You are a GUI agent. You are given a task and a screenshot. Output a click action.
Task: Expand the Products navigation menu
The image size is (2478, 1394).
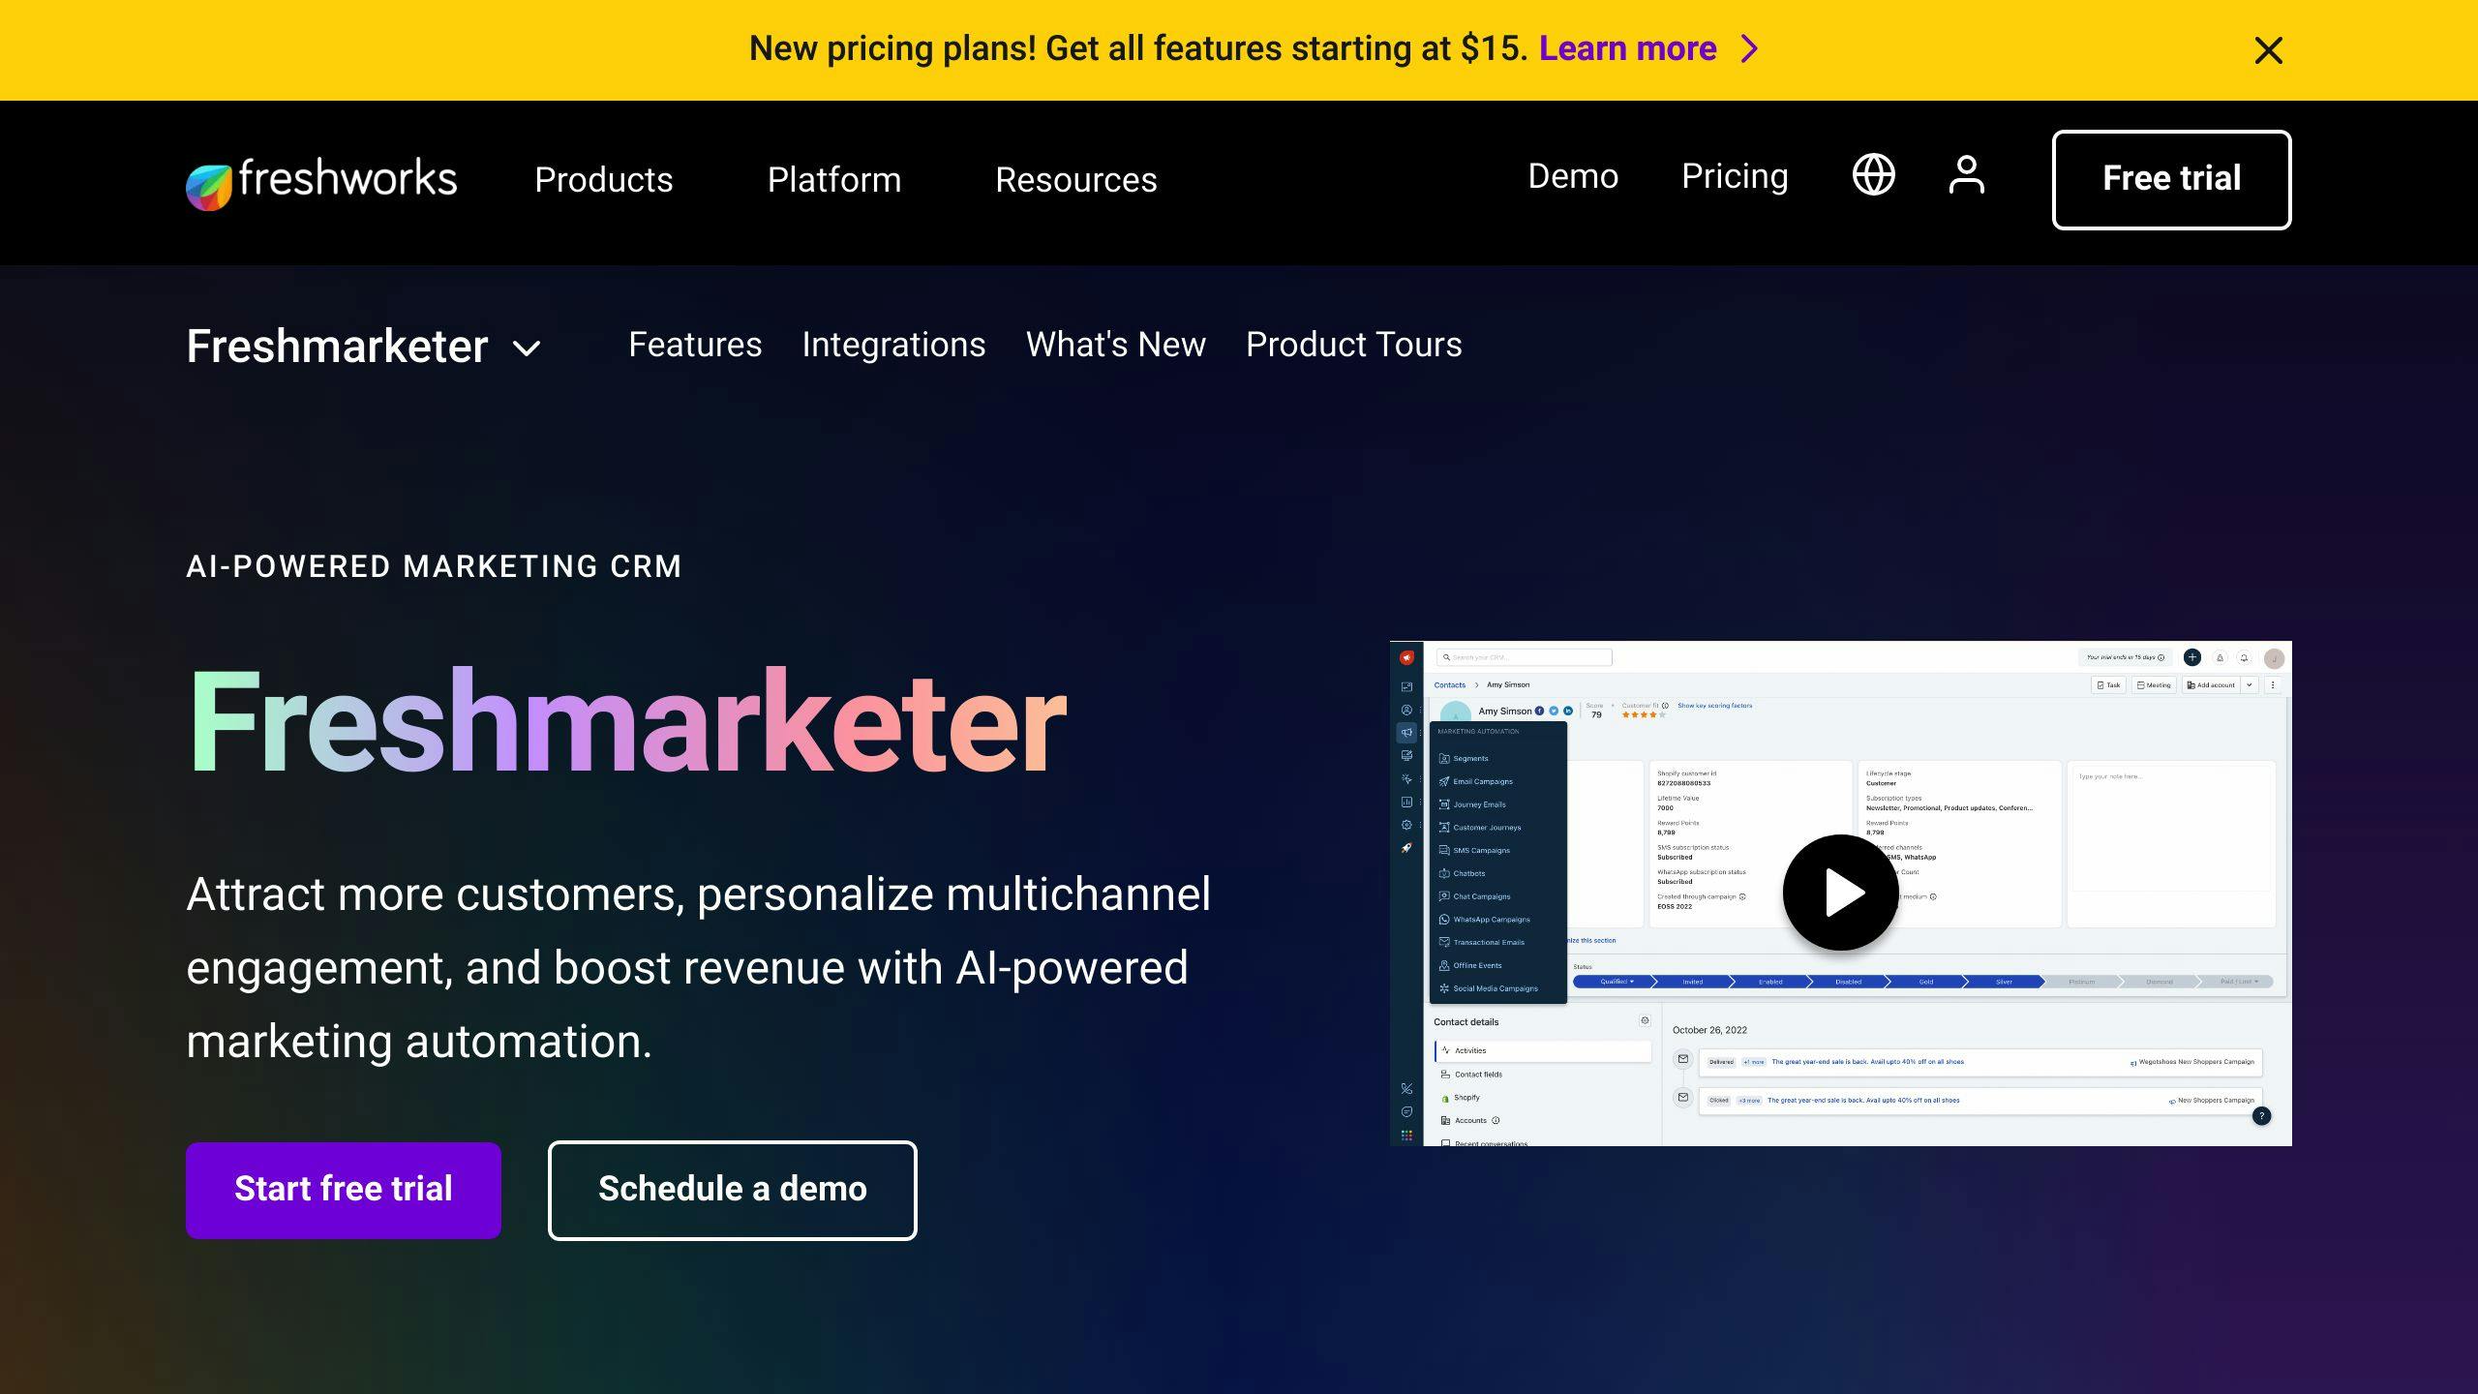point(604,179)
